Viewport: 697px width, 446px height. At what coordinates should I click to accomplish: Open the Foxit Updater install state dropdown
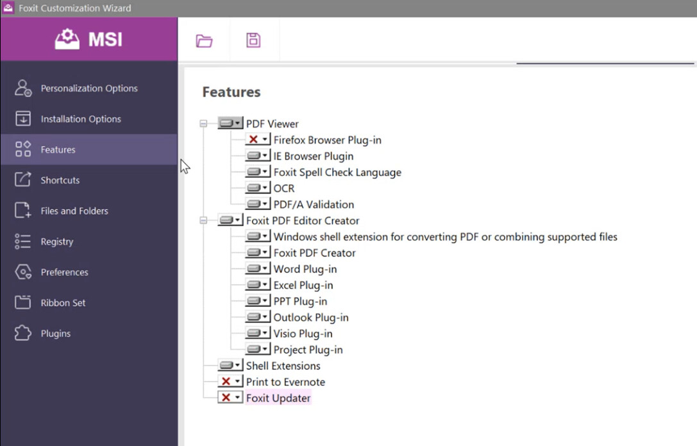coord(230,398)
